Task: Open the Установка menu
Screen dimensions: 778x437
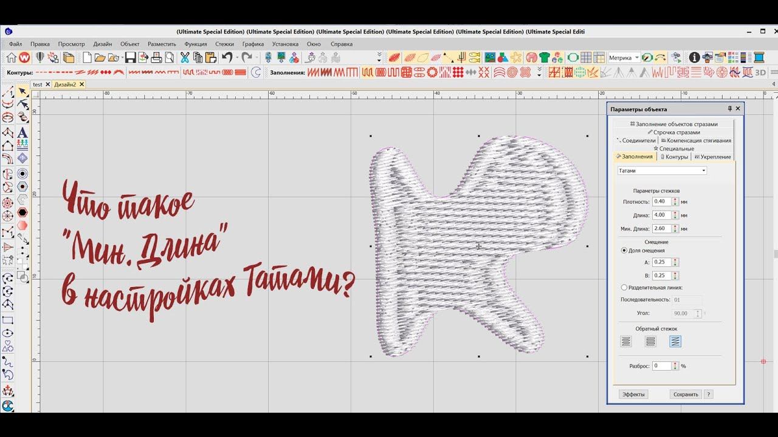Action: (x=285, y=44)
